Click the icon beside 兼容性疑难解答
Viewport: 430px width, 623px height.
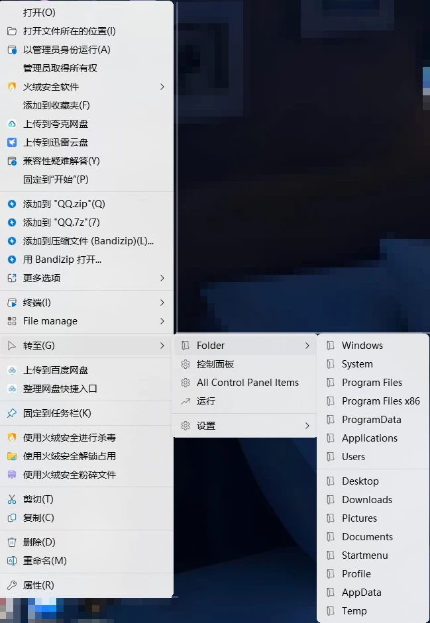[12, 161]
